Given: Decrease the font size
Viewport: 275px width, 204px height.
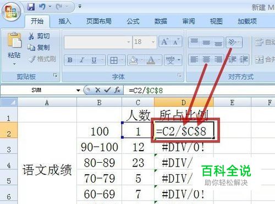Looking at the screenshot, I should [176, 42].
